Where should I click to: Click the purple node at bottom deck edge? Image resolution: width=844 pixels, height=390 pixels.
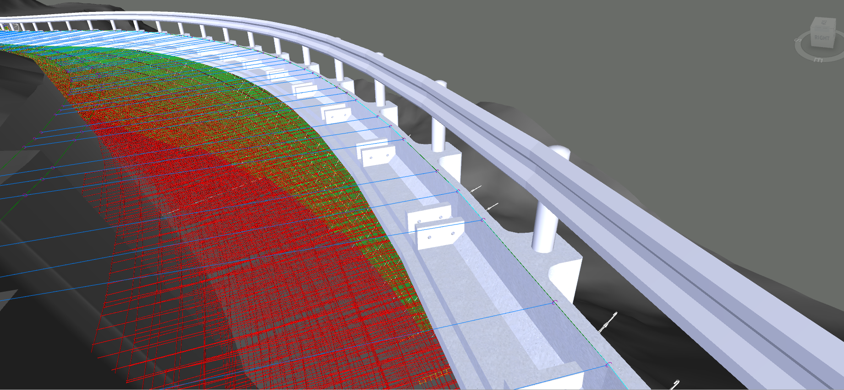tap(608, 365)
